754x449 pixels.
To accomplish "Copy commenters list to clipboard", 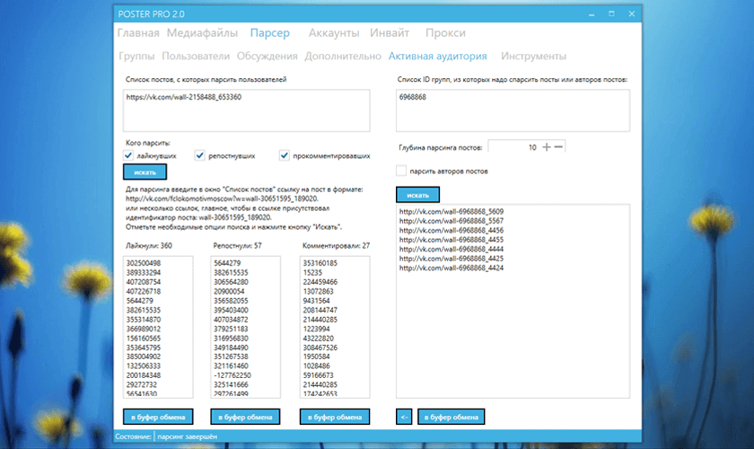I will [x=335, y=417].
